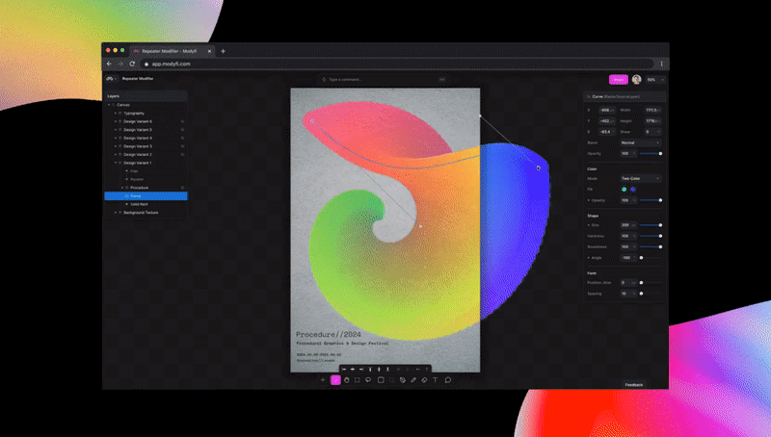771x437 pixels.
Task: Collapse the Canvas layer group
Action: tap(109, 105)
